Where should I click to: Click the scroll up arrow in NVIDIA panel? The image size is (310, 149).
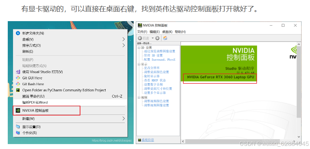pyautogui.click(x=299, y=44)
